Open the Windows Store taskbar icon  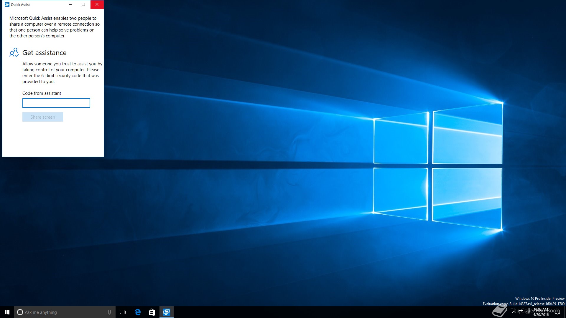152,312
